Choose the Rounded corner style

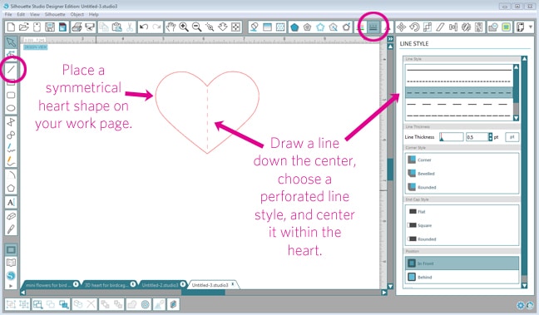click(462, 187)
